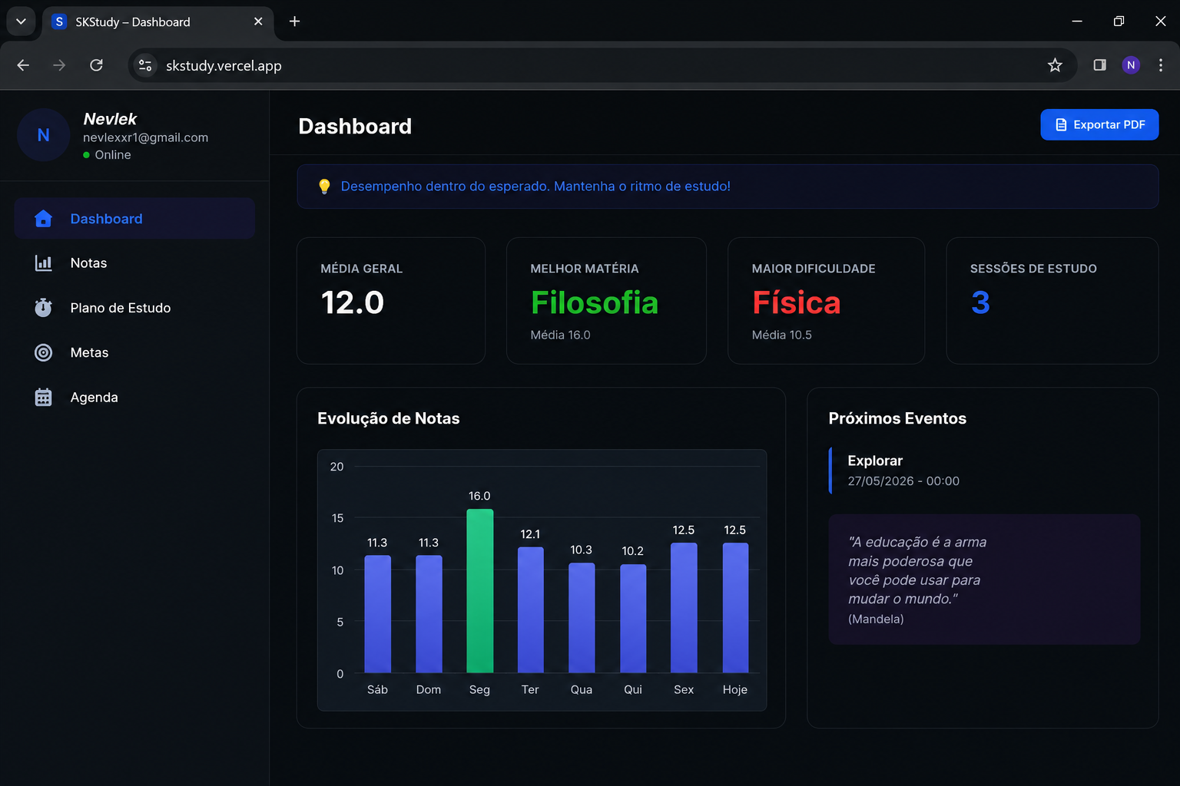This screenshot has height=786, width=1180.
Task: Click the Média Geral value 12.0
Action: (352, 302)
